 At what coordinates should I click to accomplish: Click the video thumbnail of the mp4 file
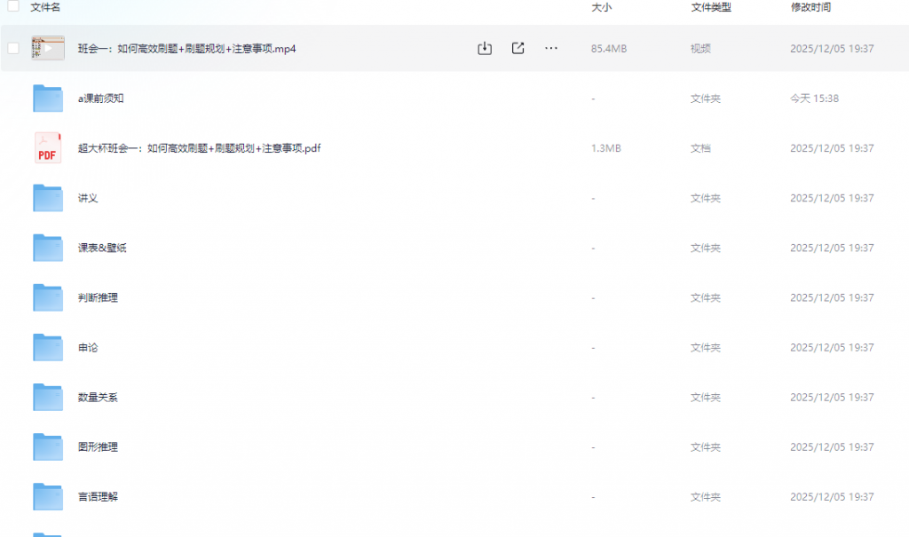[47, 48]
